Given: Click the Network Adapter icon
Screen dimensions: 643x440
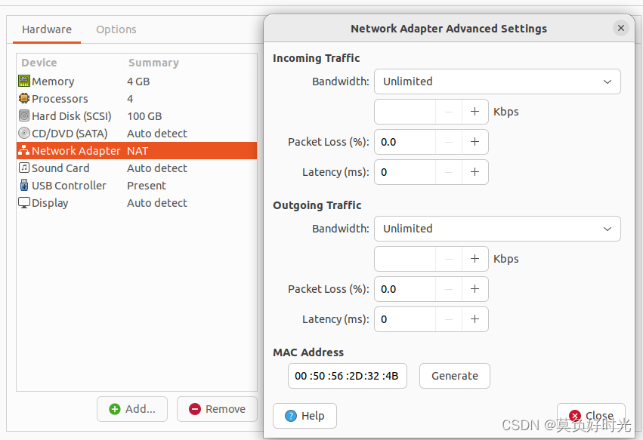Looking at the screenshot, I should pos(23,150).
